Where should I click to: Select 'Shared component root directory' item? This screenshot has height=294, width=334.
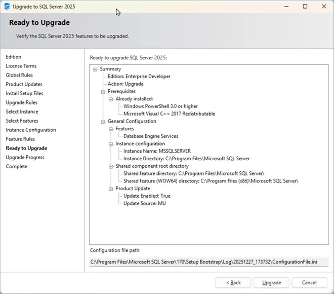click(152, 166)
